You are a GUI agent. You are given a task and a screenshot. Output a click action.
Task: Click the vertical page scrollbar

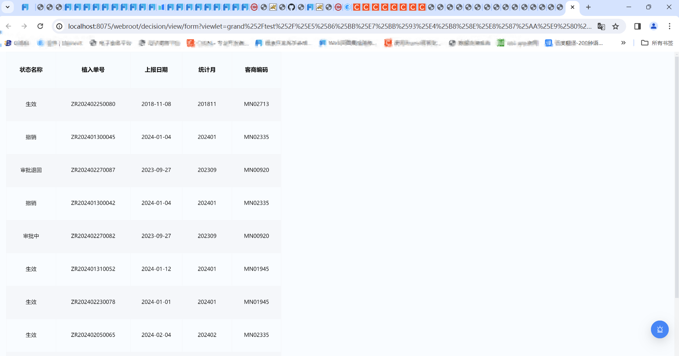[677, 177]
